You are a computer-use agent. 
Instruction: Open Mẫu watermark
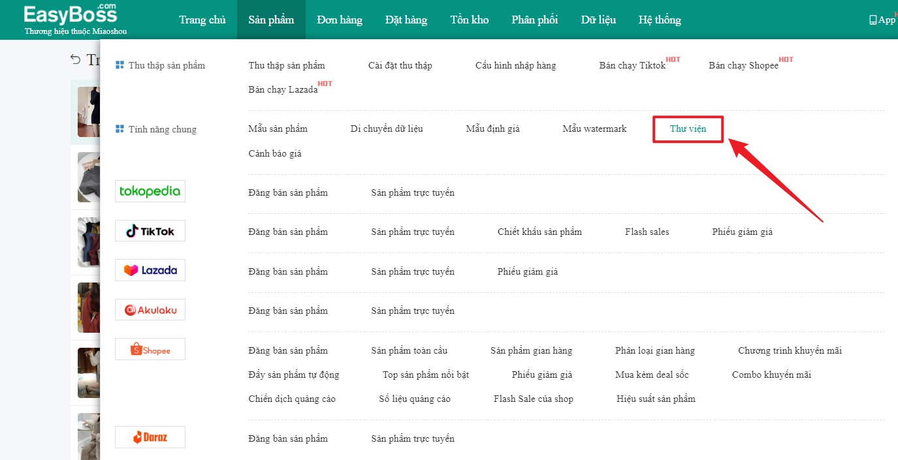[594, 129]
